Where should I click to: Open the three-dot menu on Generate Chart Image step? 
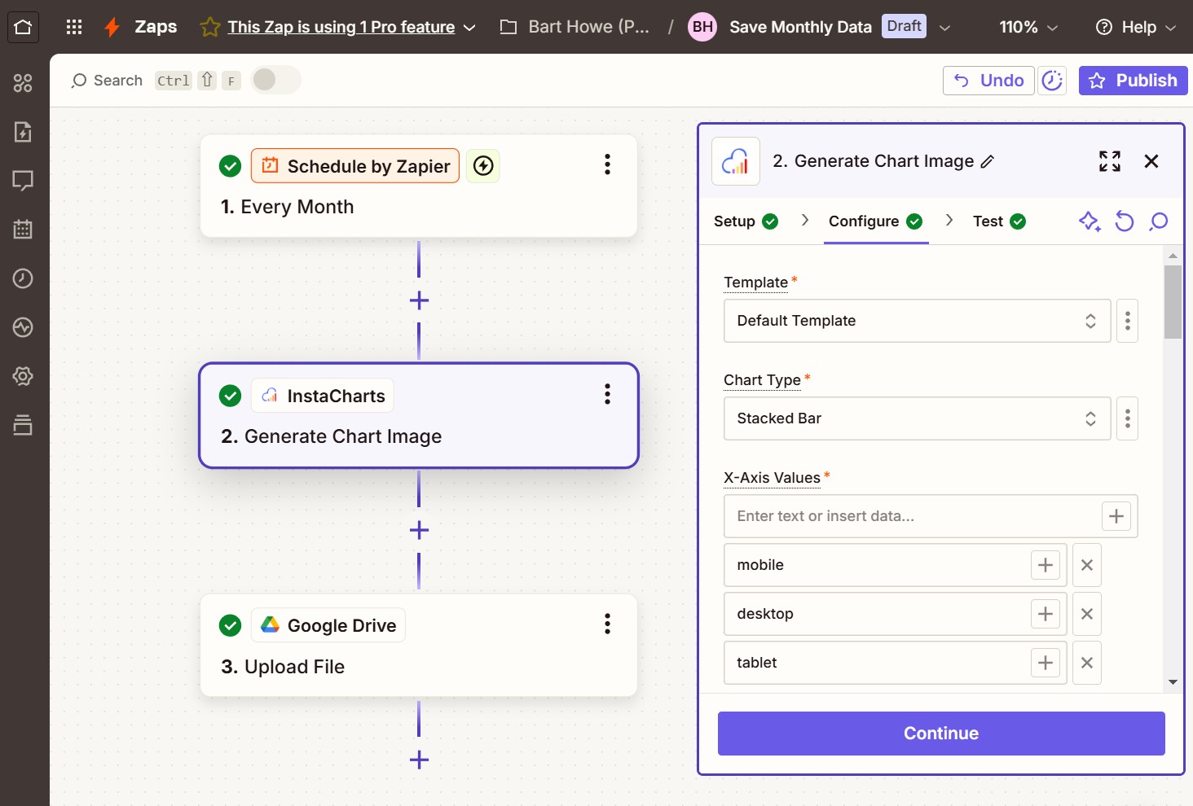607,394
